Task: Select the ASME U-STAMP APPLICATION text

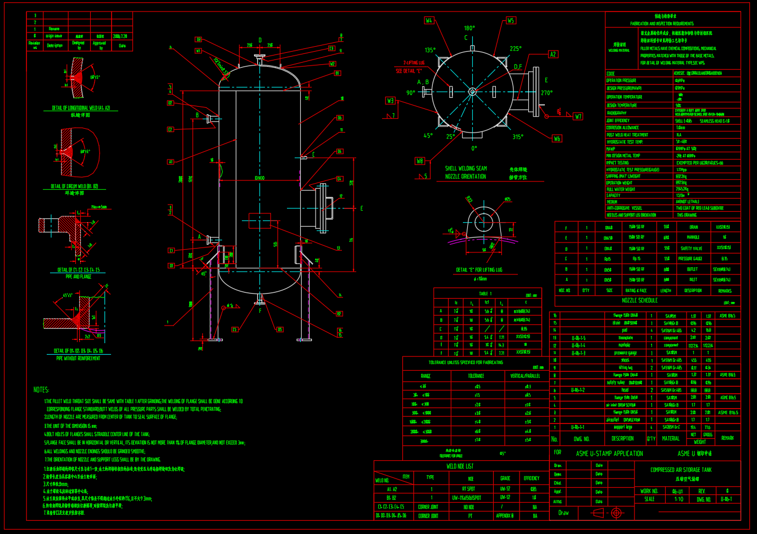Action: [x=609, y=454]
